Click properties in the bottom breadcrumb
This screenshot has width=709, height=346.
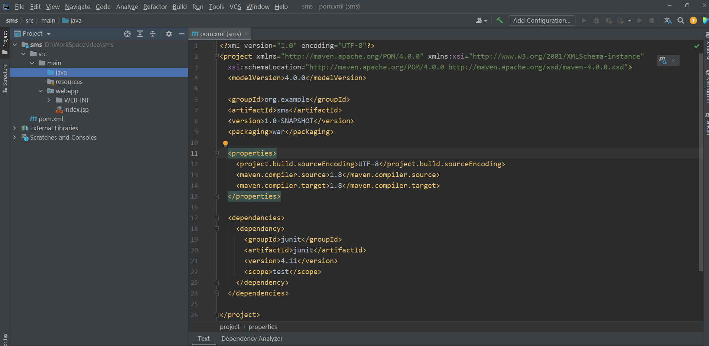[263, 327]
